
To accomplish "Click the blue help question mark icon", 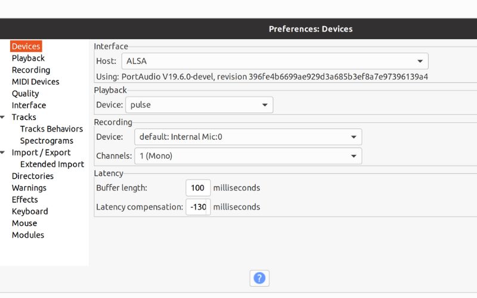I will tap(259, 278).
